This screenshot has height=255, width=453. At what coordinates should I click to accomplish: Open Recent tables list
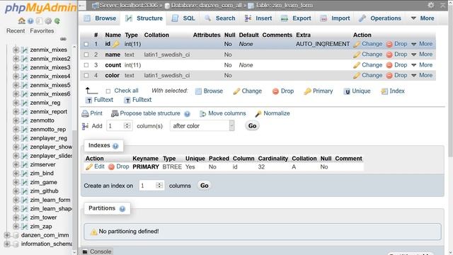[x=16, y=31]
